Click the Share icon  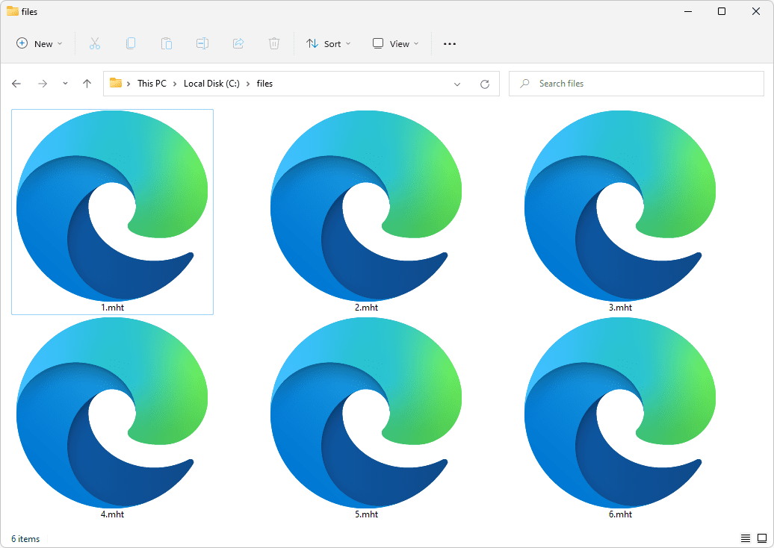[238, 43]
